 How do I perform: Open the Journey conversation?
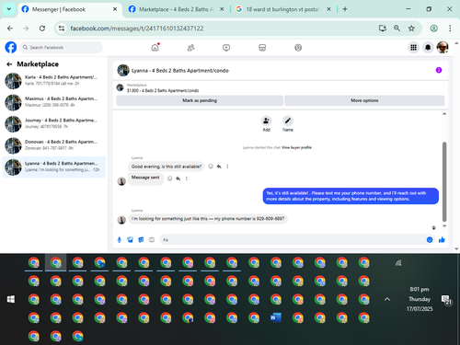click(x=53, y=123)
